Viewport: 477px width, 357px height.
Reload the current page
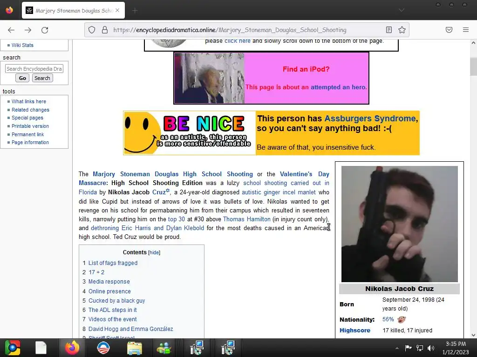pos(45,30)
